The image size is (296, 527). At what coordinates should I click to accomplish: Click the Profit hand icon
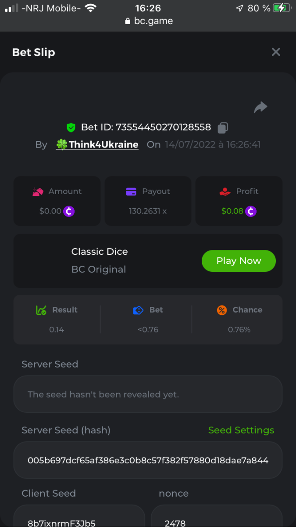225,191
